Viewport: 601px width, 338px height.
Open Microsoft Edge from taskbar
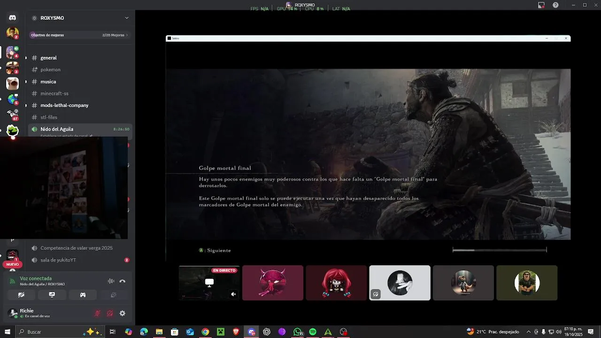click(144, 332)
